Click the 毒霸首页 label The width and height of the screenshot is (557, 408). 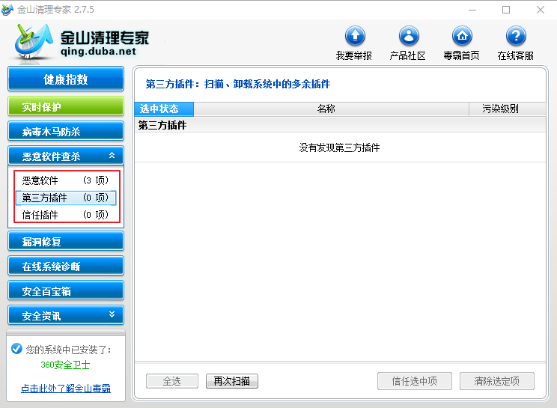[x=461, y=55]
